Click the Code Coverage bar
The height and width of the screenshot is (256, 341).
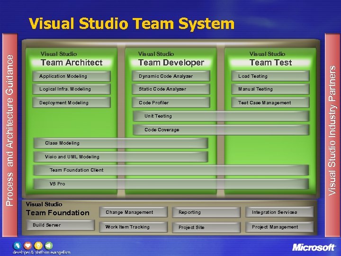pyautogui.click(x=221, y=130)
